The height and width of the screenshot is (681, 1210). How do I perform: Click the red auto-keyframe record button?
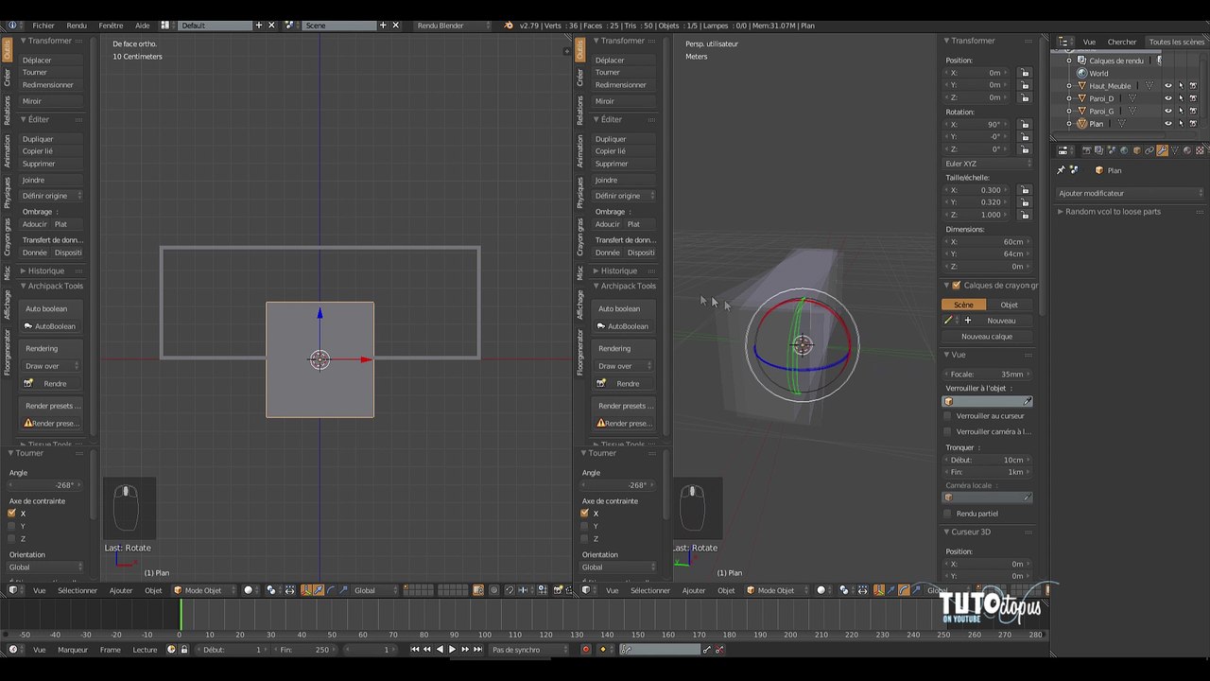point(586,650)
